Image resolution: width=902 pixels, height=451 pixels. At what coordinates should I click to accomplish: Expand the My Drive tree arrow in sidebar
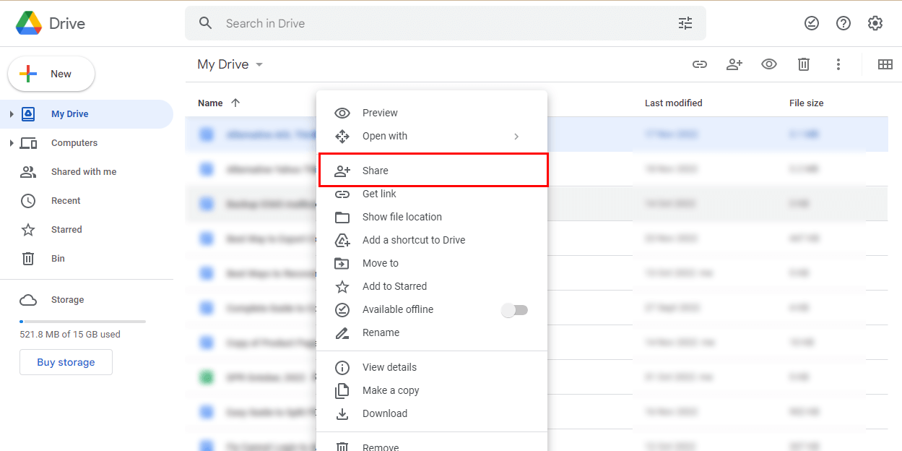12,114
